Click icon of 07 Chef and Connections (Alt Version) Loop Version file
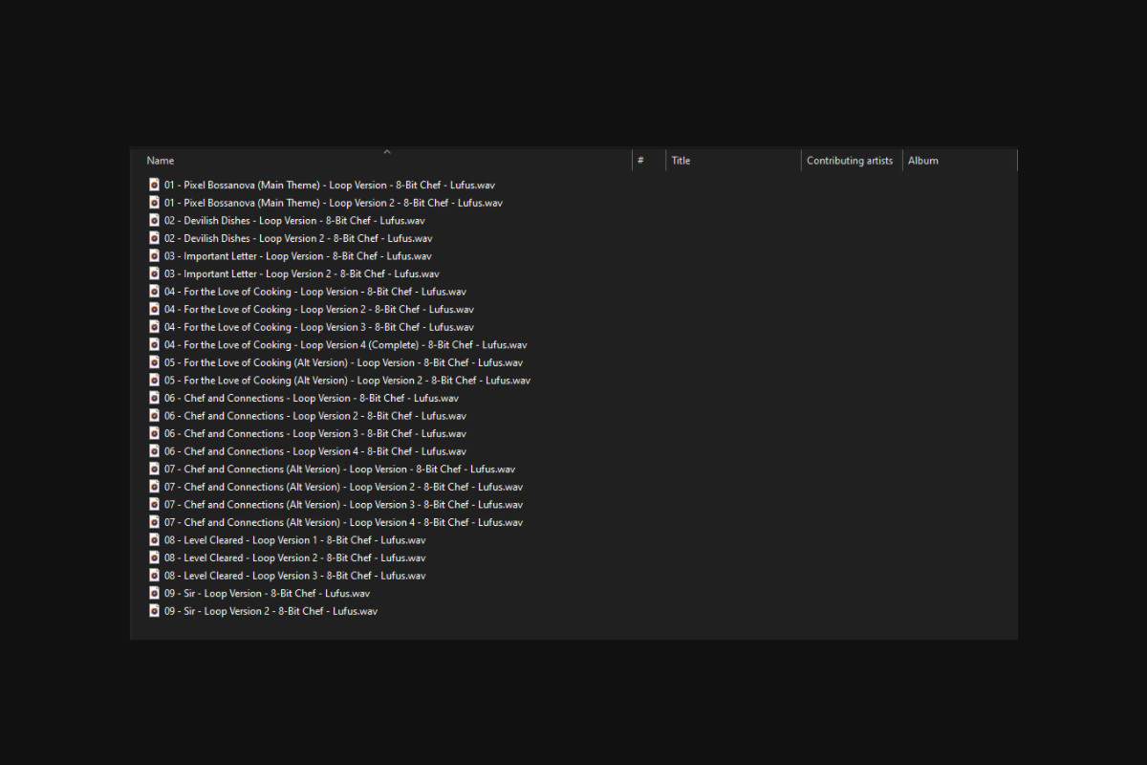The width and height of the screenshot is (1147, 765). [x=154, y=469]
